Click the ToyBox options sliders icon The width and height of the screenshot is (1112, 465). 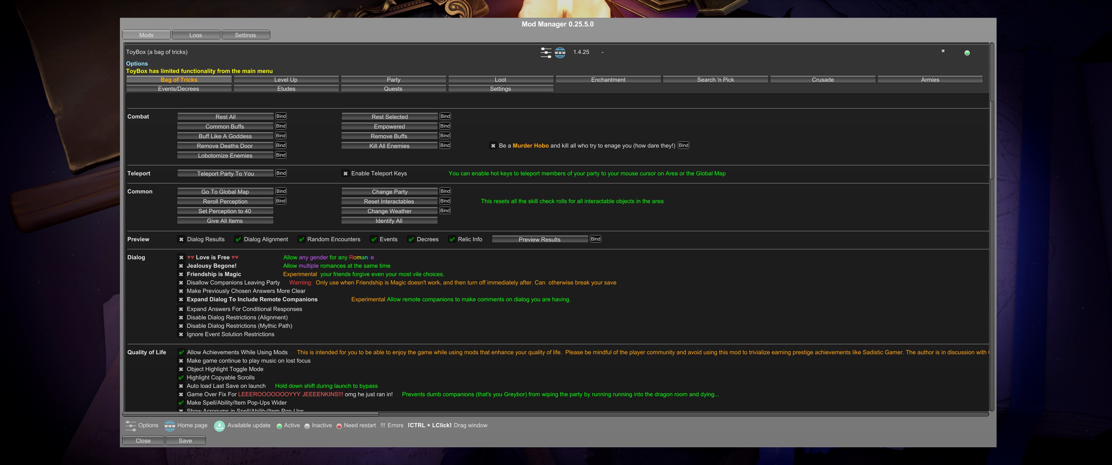click(x=546, y=52)
